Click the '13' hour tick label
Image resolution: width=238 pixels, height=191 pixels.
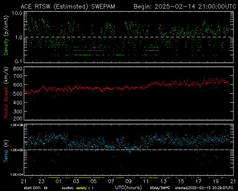coord(164,181)
